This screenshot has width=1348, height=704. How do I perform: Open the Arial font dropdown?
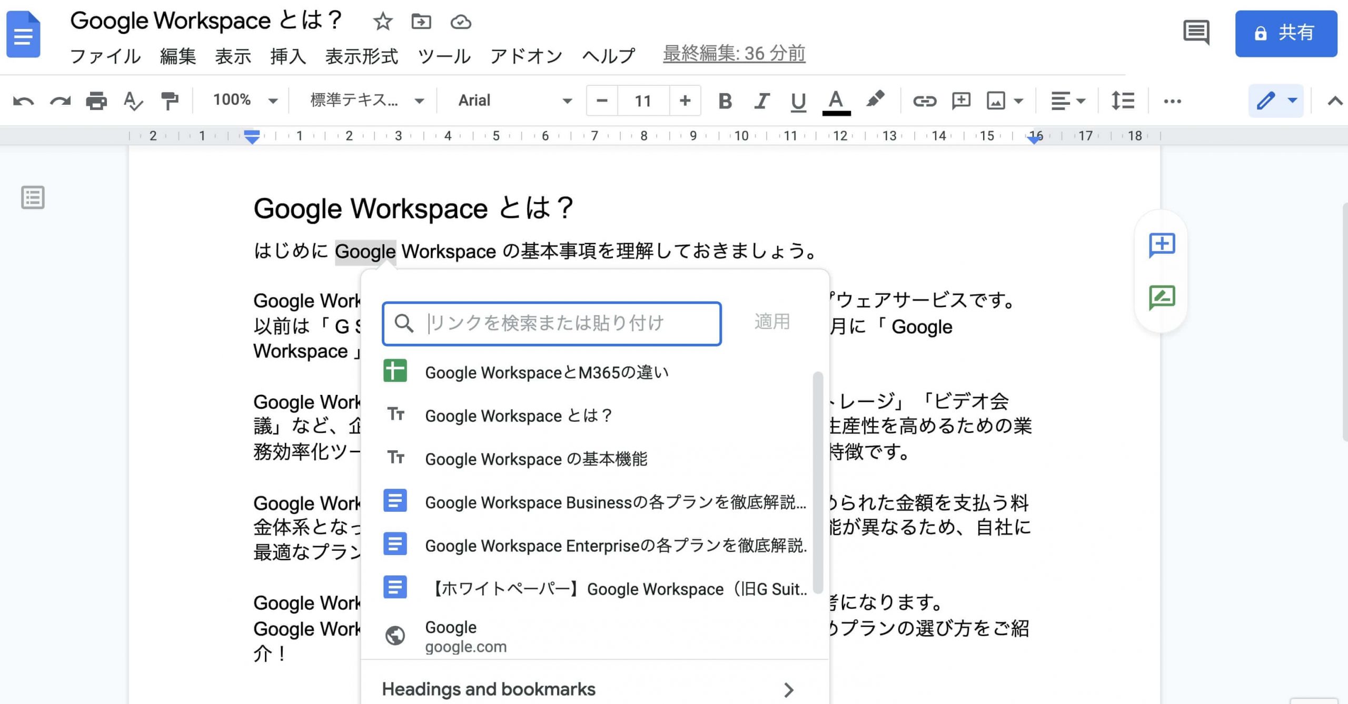pos(515,100)
